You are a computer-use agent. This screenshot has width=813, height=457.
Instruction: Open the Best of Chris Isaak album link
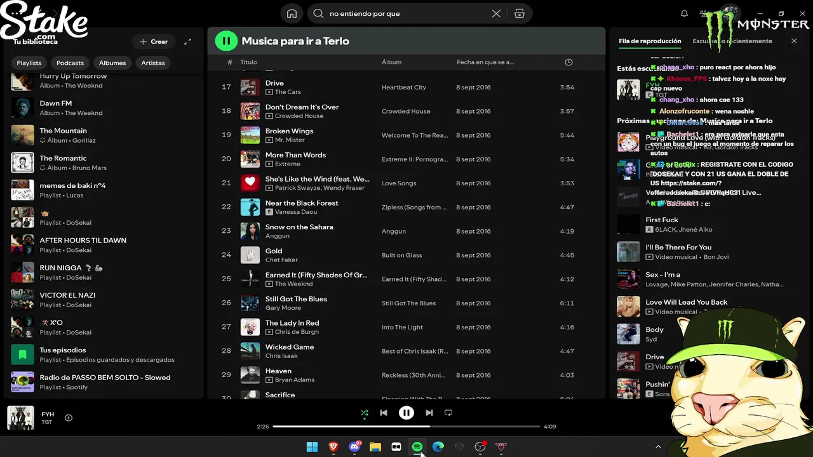pos(415,351)
